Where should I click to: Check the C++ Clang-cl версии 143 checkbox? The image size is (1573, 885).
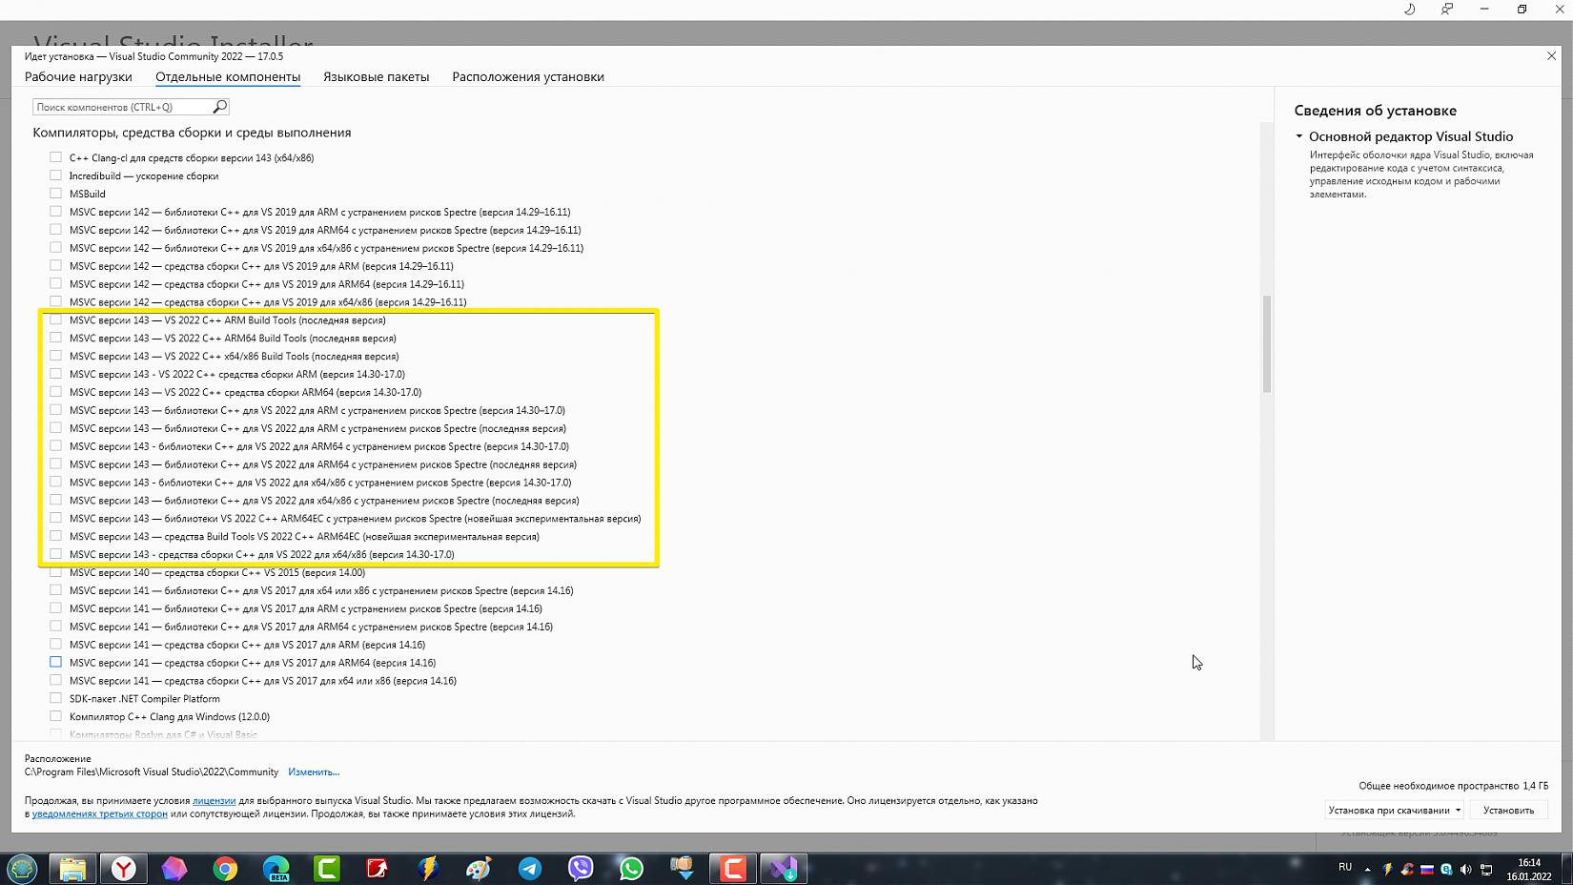pos(55,157)
